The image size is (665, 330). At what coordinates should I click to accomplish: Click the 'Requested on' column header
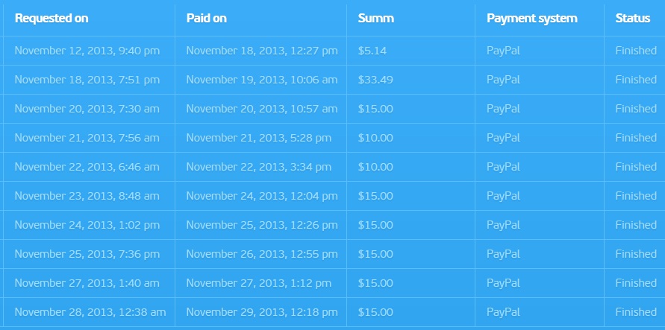pyautogui.click(x=51, y=18)
